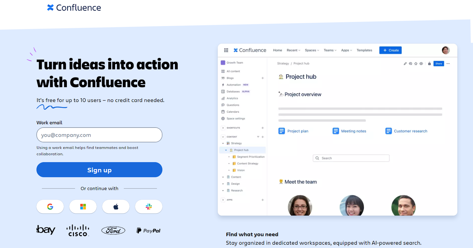Click the page restrictions lock icon
Viewport: 473px width, 248px height.
click(x=430, y=64)
